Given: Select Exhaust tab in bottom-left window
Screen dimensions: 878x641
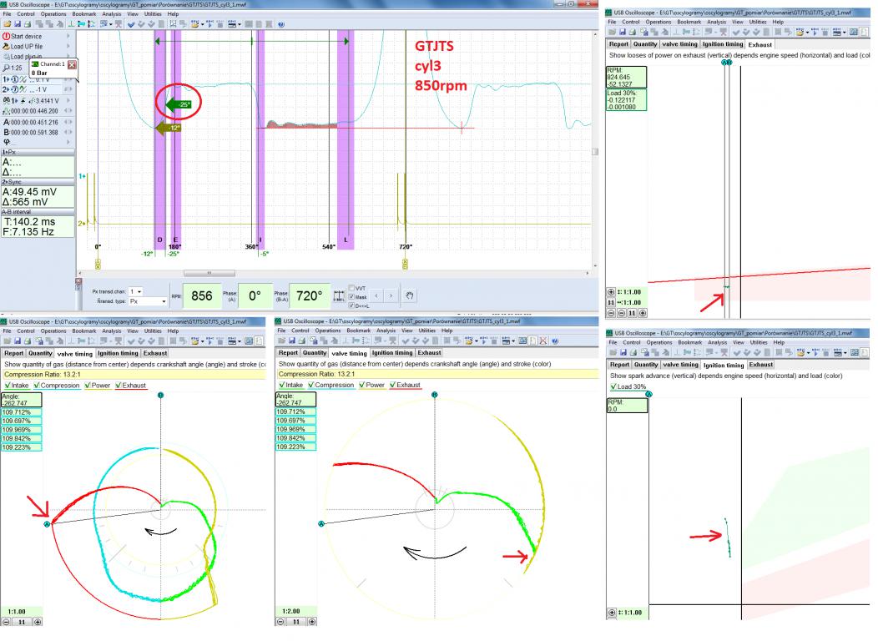Looking at the screenshot, I should pos(155,353).
